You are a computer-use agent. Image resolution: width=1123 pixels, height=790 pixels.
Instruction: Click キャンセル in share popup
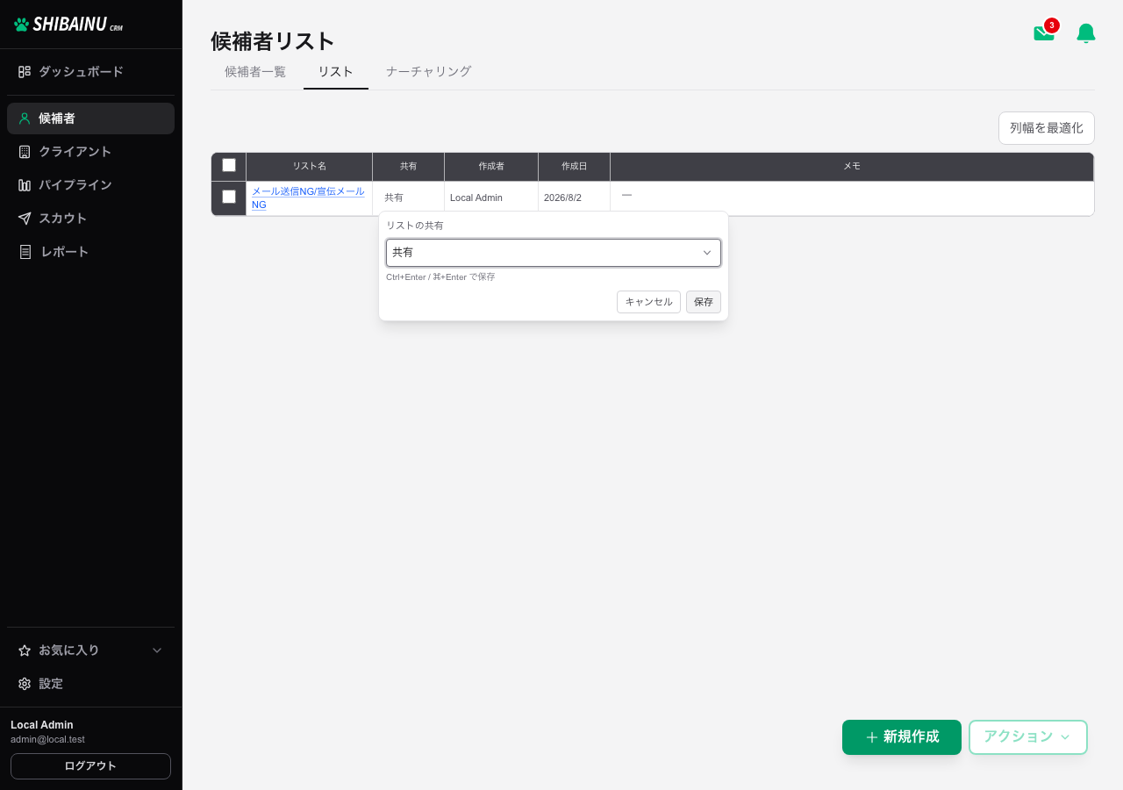point(648,302)
